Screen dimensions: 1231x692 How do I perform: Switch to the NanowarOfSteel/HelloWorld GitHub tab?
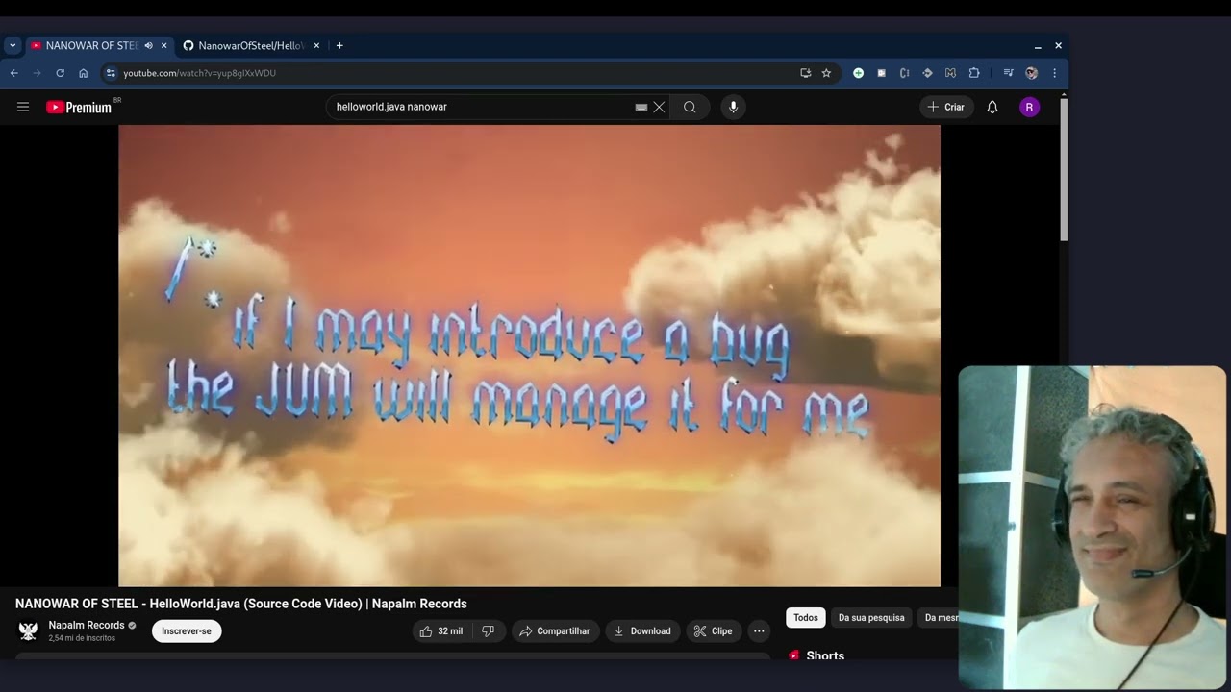tap(250, 45)
